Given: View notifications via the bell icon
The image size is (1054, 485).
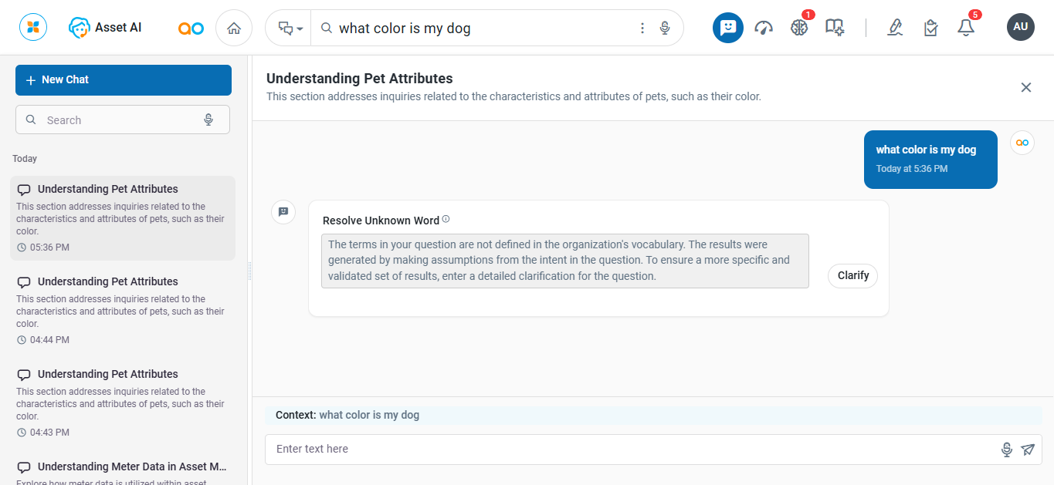Looking at the screenshot, I should pos(965,28).
